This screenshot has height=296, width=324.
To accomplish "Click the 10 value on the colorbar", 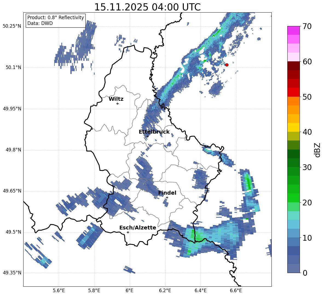I will pos(307,238).
